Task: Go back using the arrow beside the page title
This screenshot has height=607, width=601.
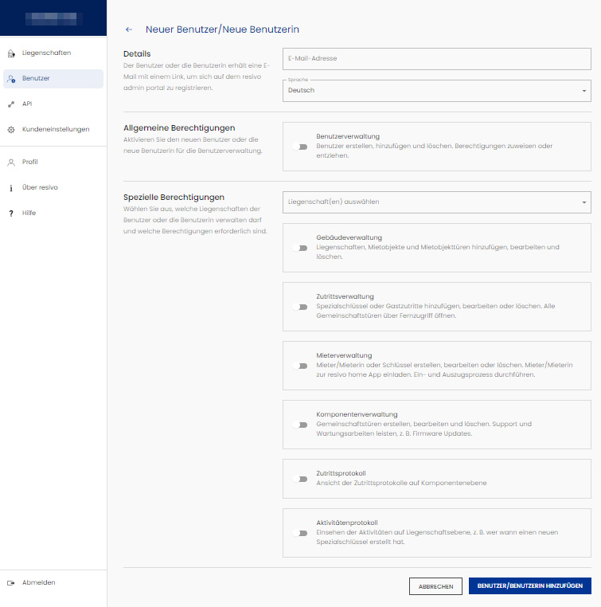Action: (129, 29)
